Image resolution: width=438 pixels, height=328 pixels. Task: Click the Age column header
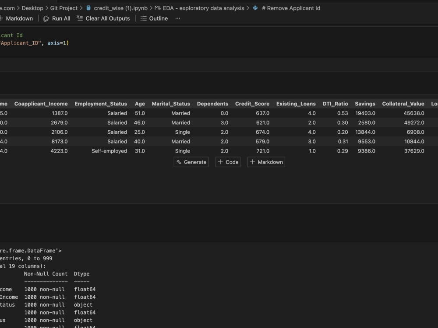click(140, 104)
